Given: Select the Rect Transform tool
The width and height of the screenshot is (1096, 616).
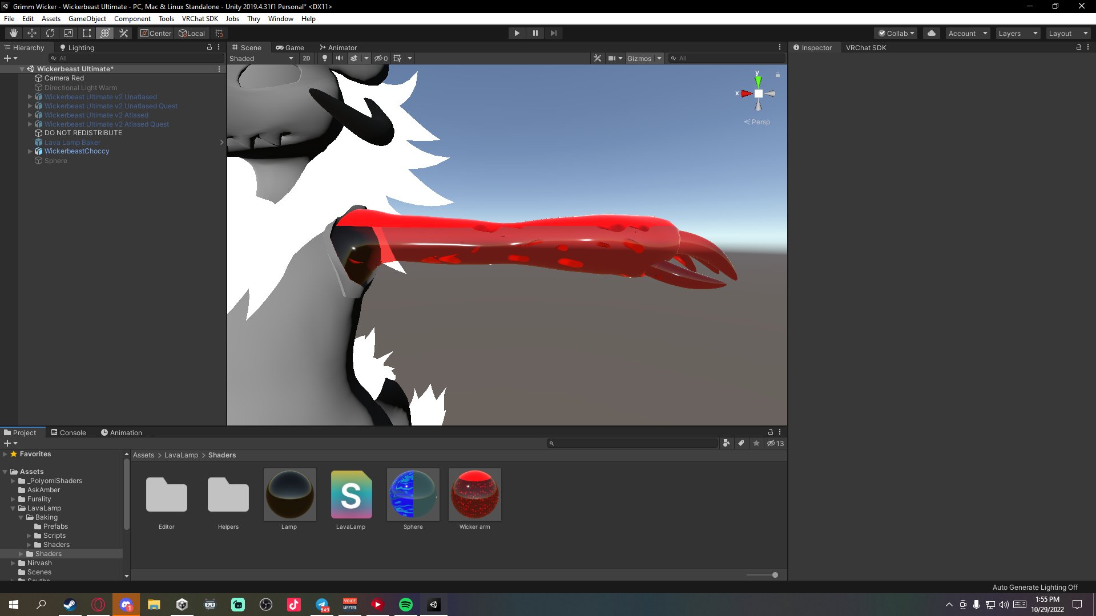Looking at the screenshot, I should [x=87, y=33].
